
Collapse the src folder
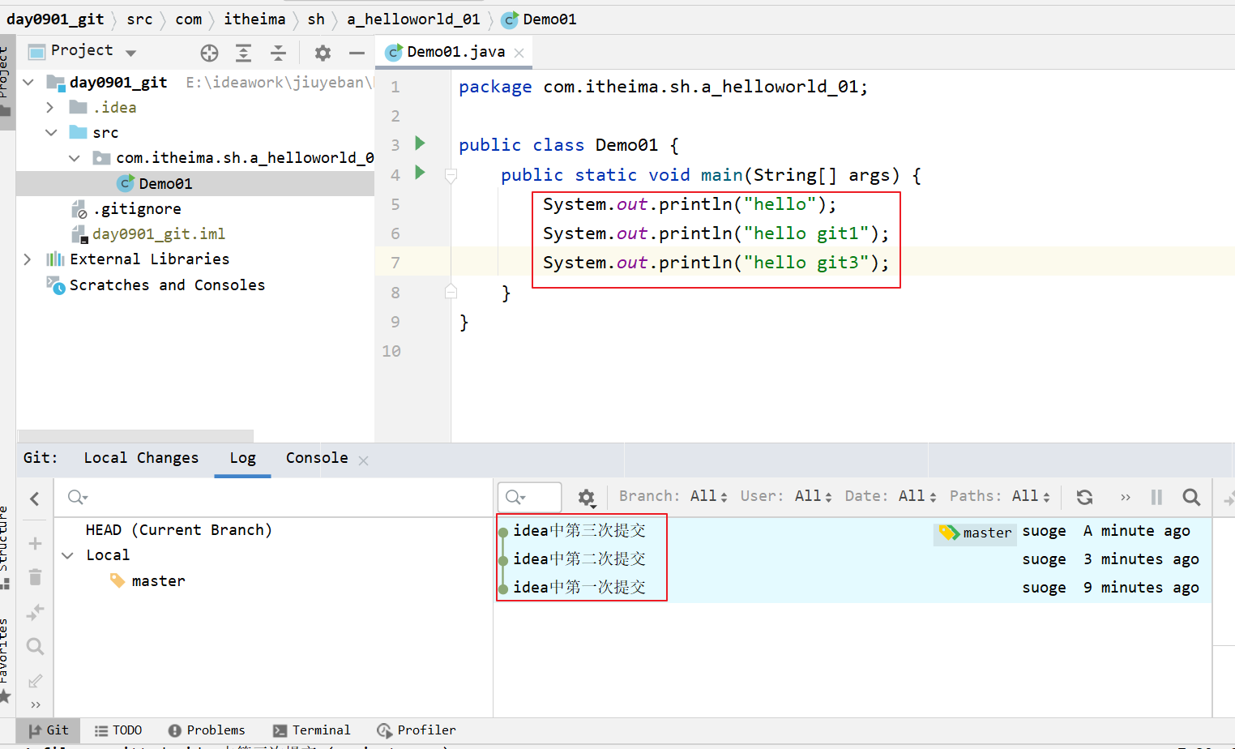(51, 132)
